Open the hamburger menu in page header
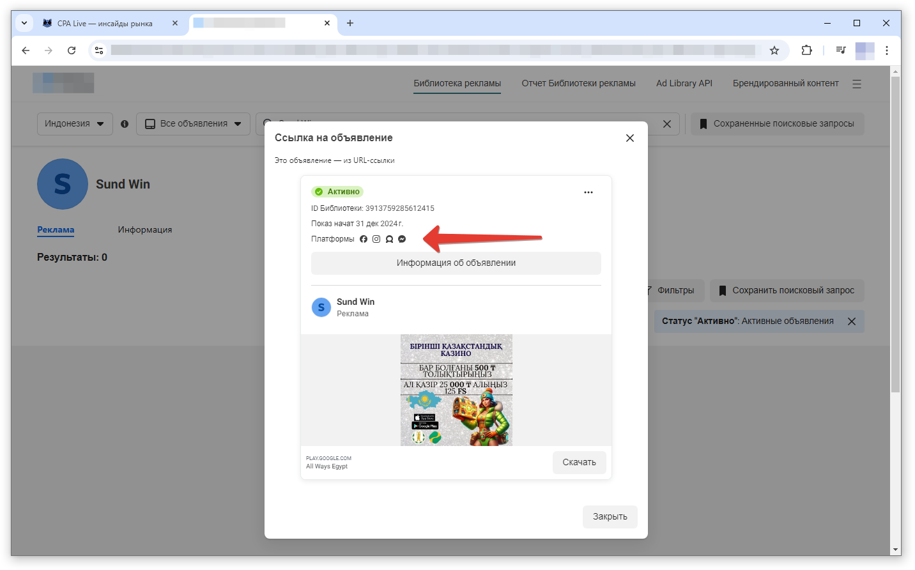The height and width of the screenshot is (570, 915). pyautogui.click(x=857, y=84)
